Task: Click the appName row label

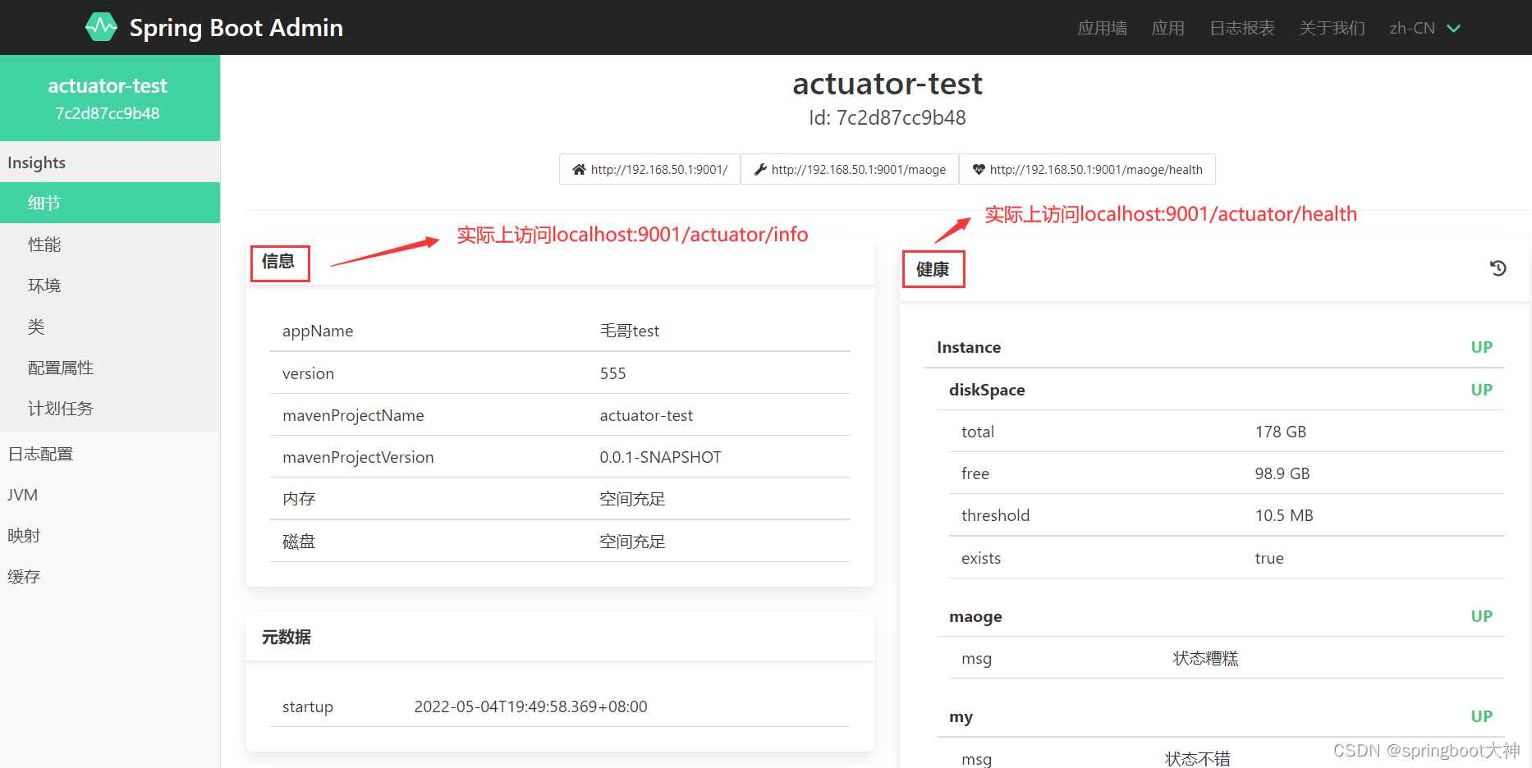Action: pyautogui.click(x=318, y=331)
